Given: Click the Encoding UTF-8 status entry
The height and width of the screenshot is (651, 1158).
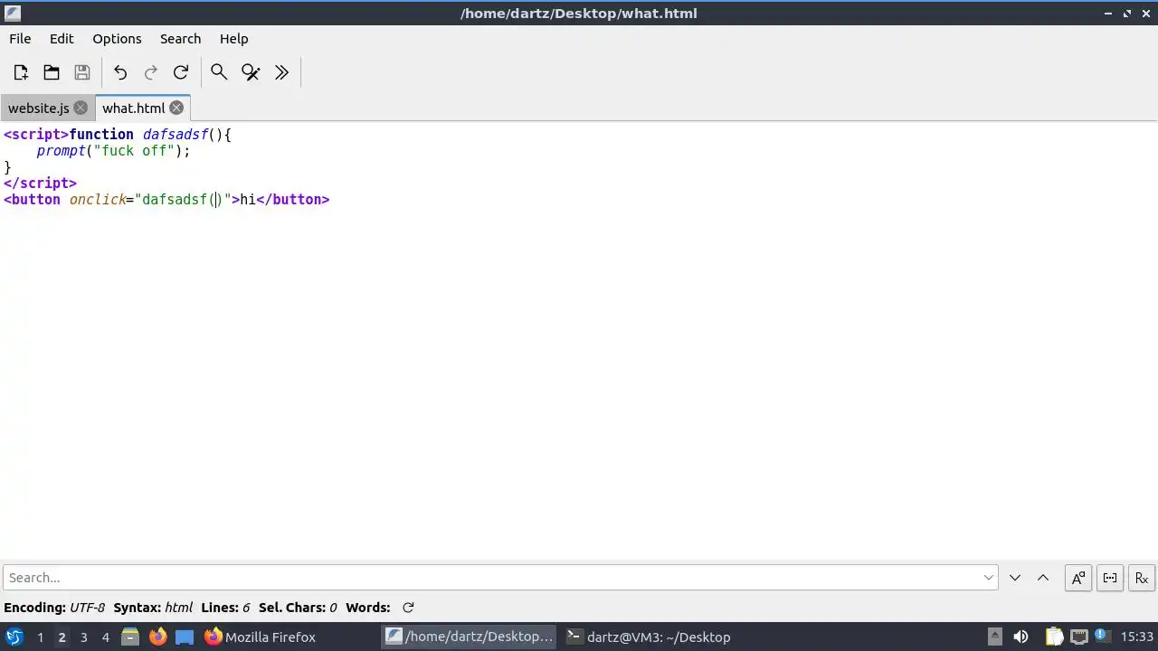Looking at the screenshot, I should pos(54,608).
